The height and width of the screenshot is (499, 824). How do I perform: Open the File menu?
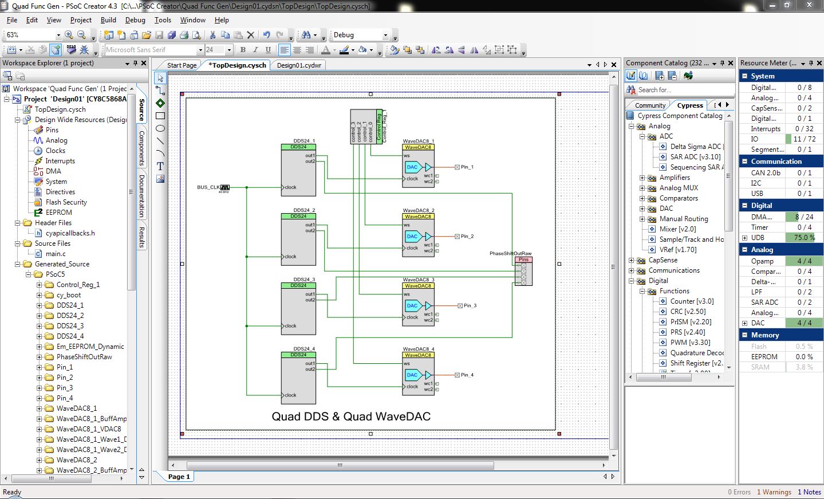11,20
